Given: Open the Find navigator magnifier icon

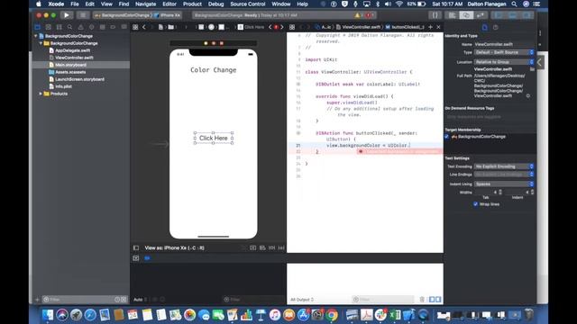Looking at the screenshot, I should (x=69, y=27).
